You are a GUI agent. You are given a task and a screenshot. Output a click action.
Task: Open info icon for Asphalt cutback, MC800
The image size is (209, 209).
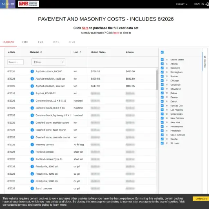click(x=32, y=71)
